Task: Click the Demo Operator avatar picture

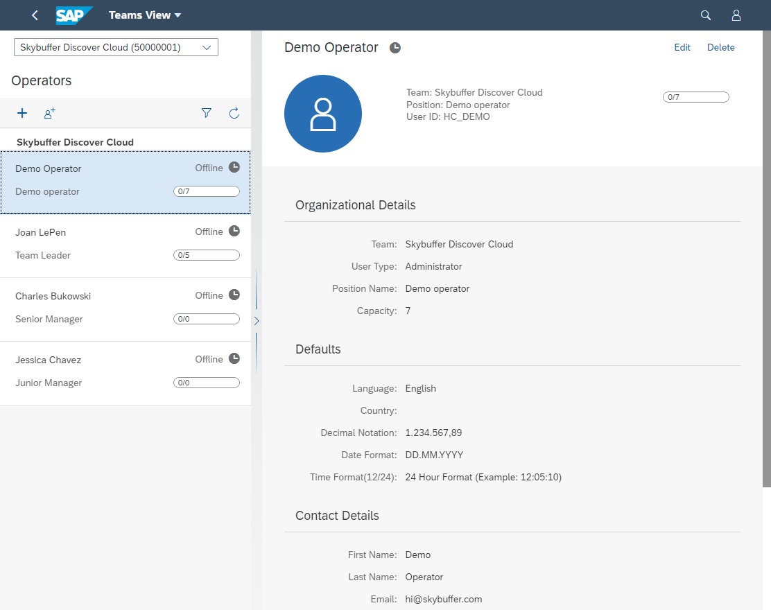Action: (323, 114)
